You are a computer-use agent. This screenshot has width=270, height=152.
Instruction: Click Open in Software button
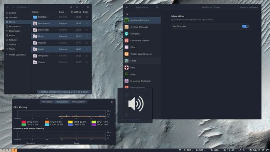(249, 7)
